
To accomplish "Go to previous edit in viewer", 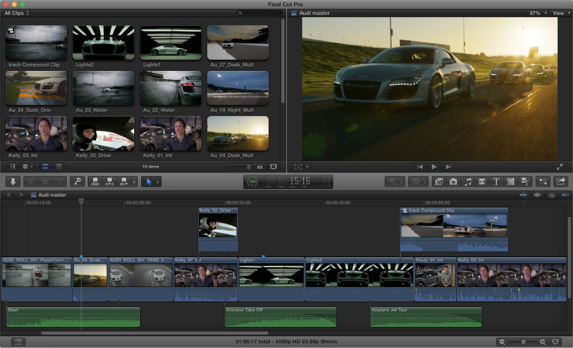I will pyautogui.click(x=420, y=167).
